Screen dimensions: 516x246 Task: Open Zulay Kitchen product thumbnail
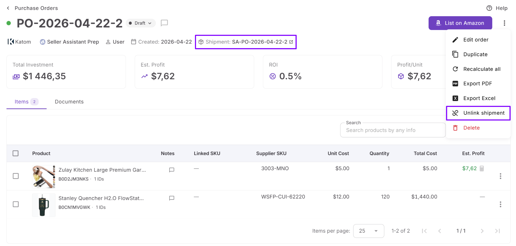coord(44,177)
